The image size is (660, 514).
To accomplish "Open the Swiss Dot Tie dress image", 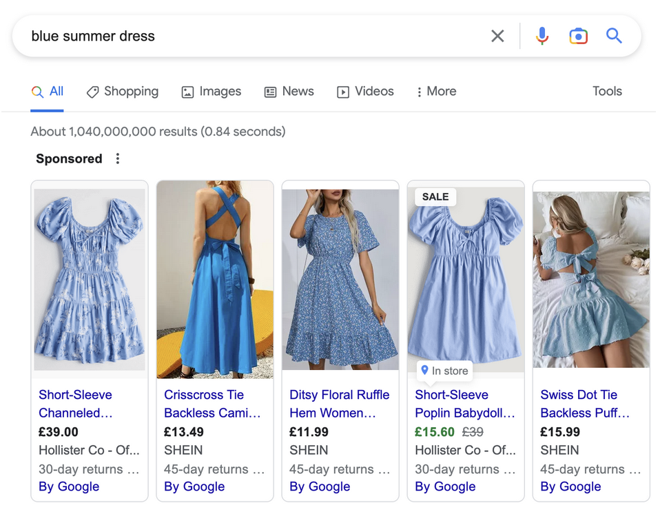I will point(591,280).
